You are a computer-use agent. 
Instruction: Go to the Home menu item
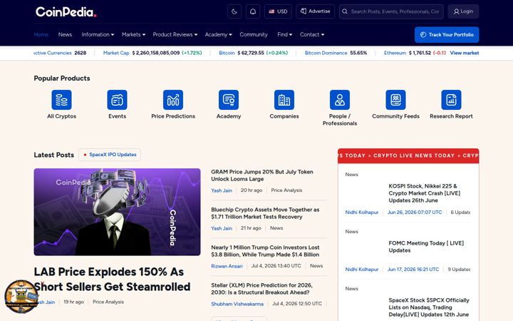click(x=41, y=34)
